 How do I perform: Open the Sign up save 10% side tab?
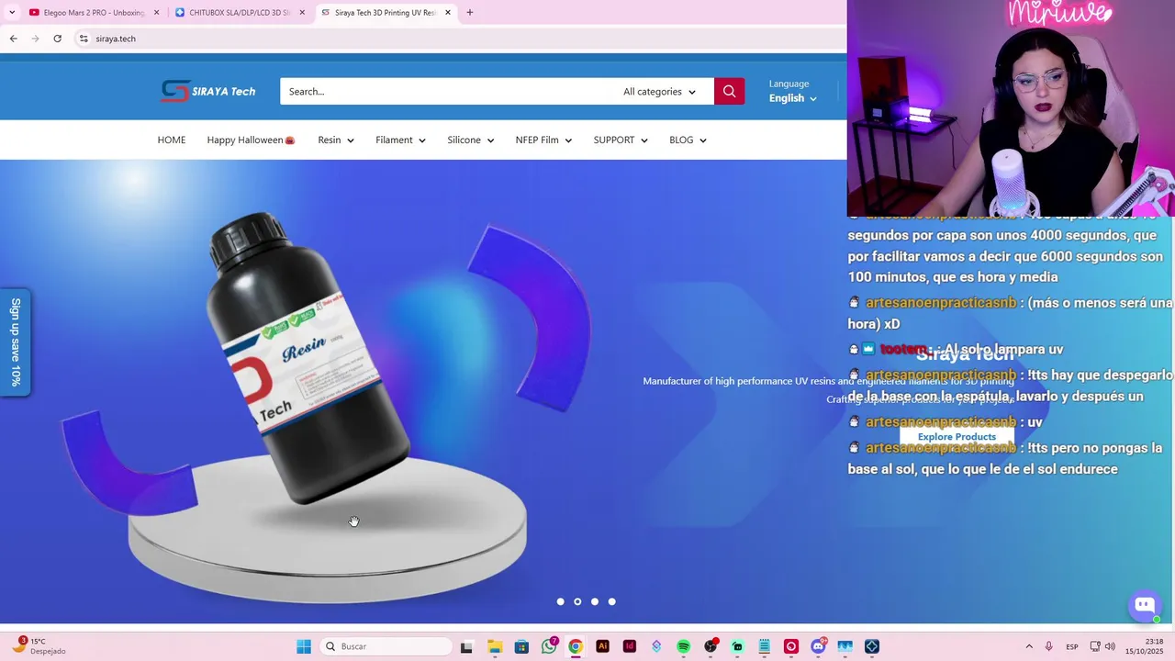16,342
